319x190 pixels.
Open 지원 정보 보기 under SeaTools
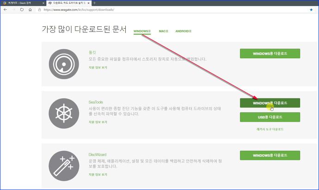point(98,122)
